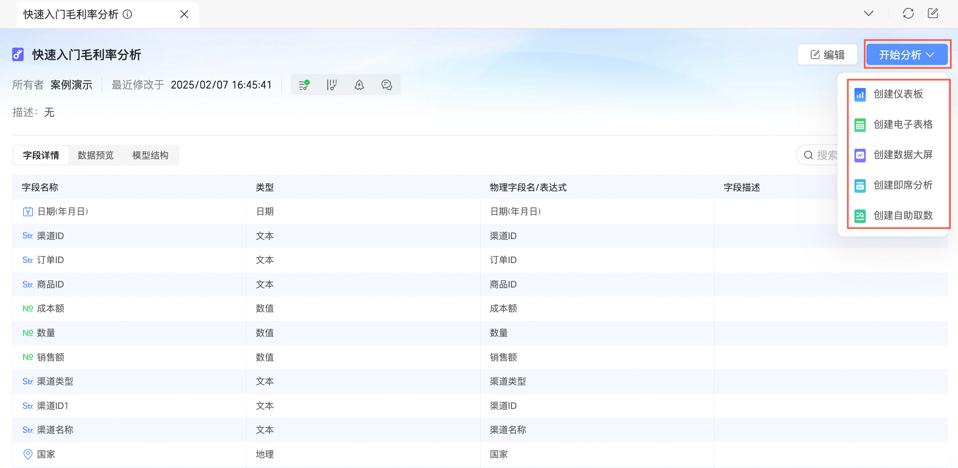Click the info icon beside tab title

[x=127, y=14]
